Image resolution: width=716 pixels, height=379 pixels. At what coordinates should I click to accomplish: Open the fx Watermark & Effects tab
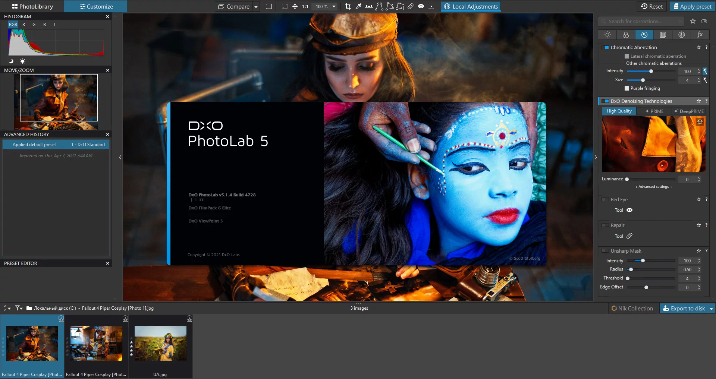[x=700, y=35]
